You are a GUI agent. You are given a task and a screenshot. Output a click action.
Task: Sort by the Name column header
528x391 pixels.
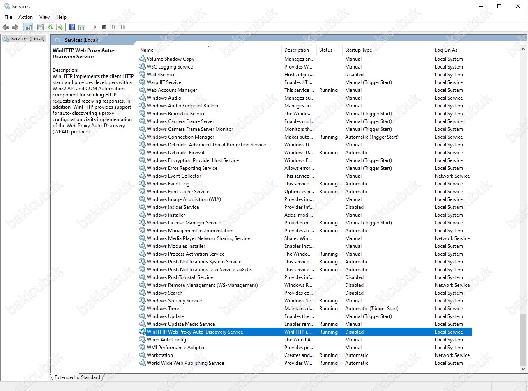pos(210,50)
